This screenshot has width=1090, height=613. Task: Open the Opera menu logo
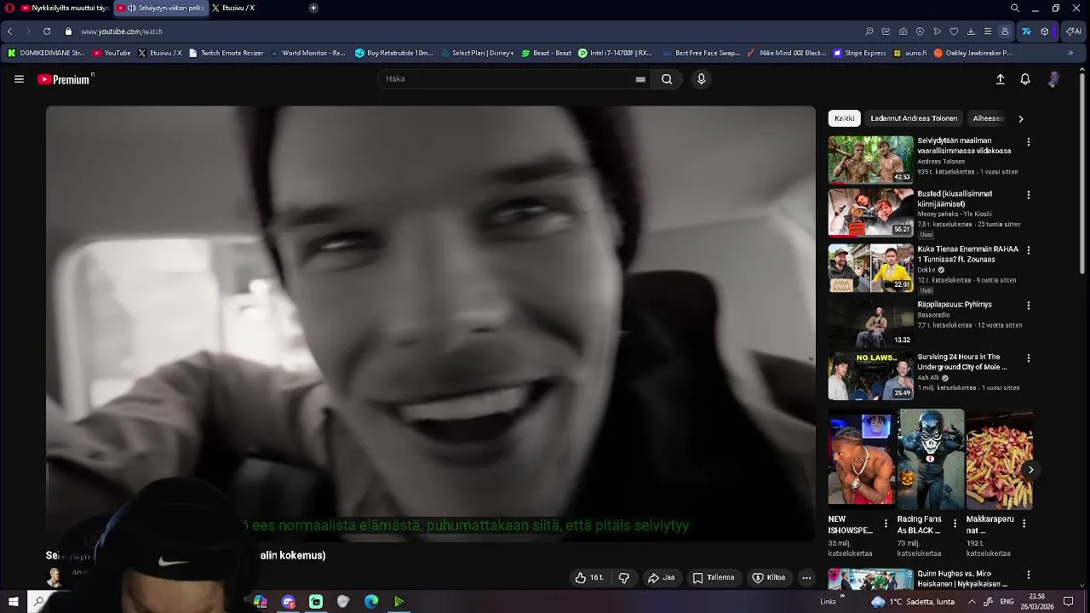coord(9,8)
